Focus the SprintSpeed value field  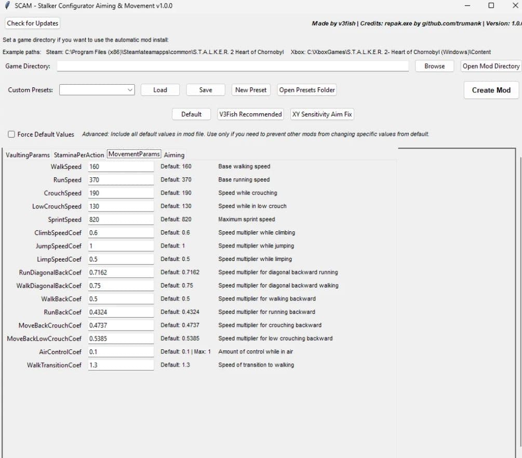pos(121,219)
